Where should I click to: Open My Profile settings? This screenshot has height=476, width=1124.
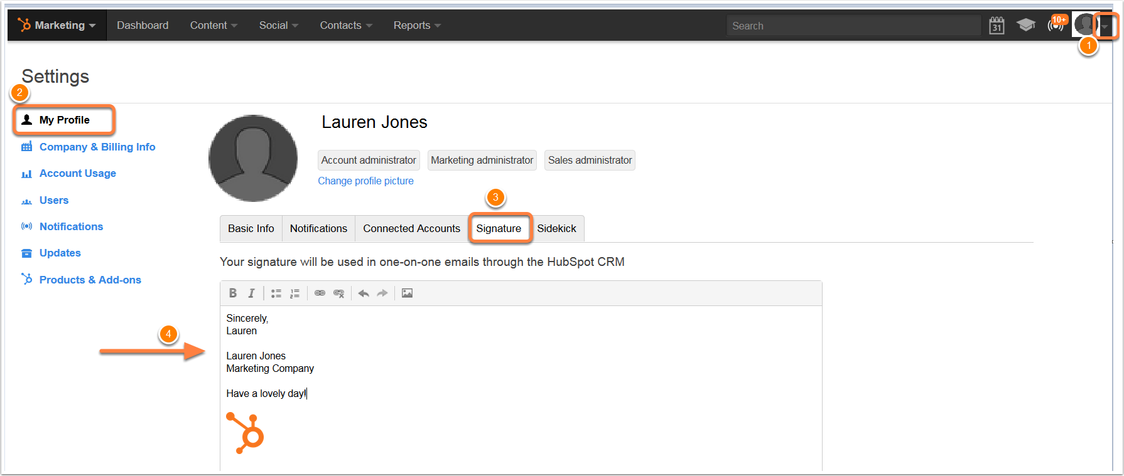(x=64, y=120)
